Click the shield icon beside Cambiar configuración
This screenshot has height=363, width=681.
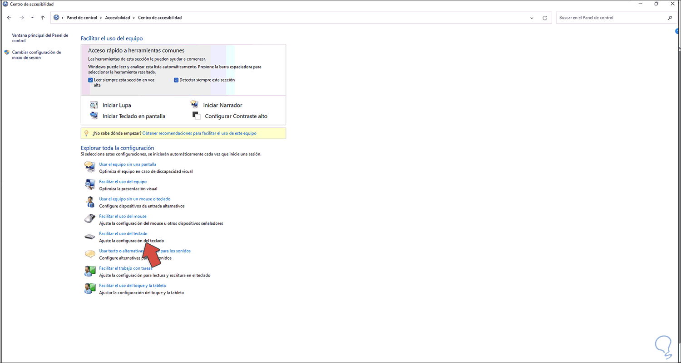pos(7,52)
